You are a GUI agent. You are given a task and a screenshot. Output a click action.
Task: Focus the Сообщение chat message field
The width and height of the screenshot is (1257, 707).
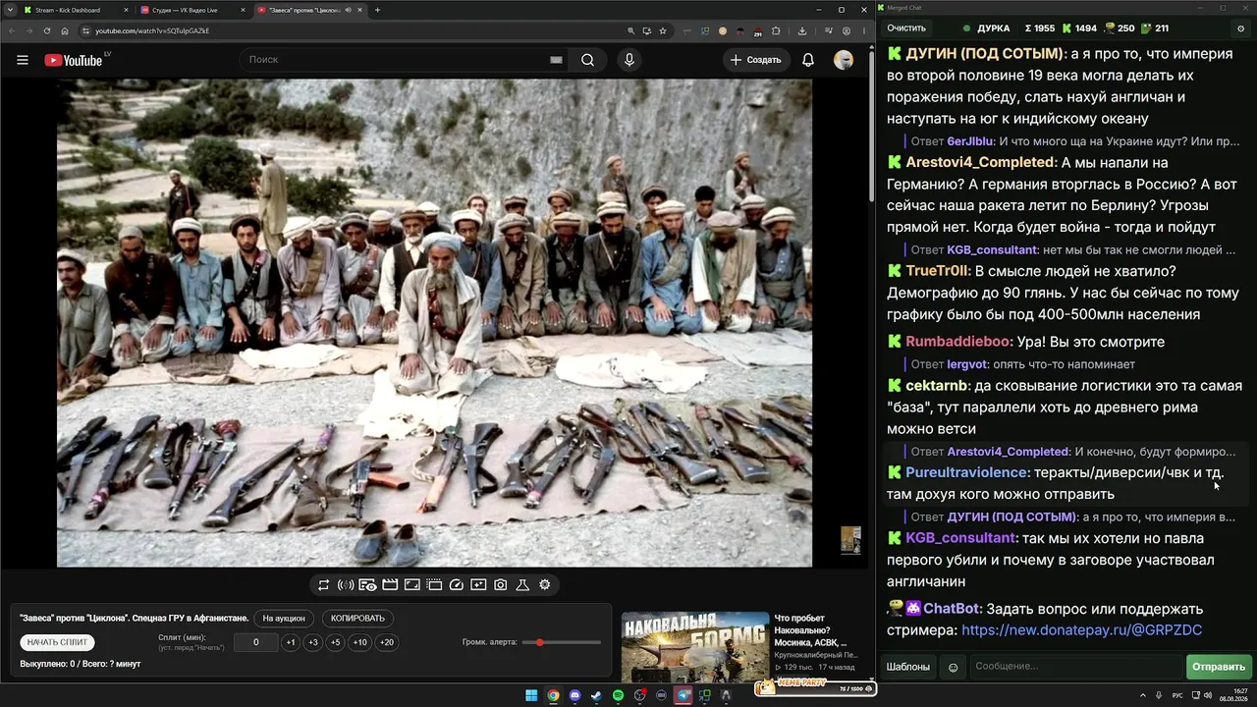click(x=1074, y=667)
